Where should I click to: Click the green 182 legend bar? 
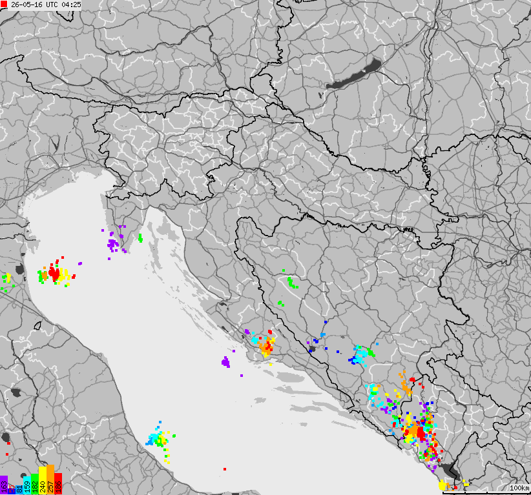pyautogui.click(x=35, y=484)
